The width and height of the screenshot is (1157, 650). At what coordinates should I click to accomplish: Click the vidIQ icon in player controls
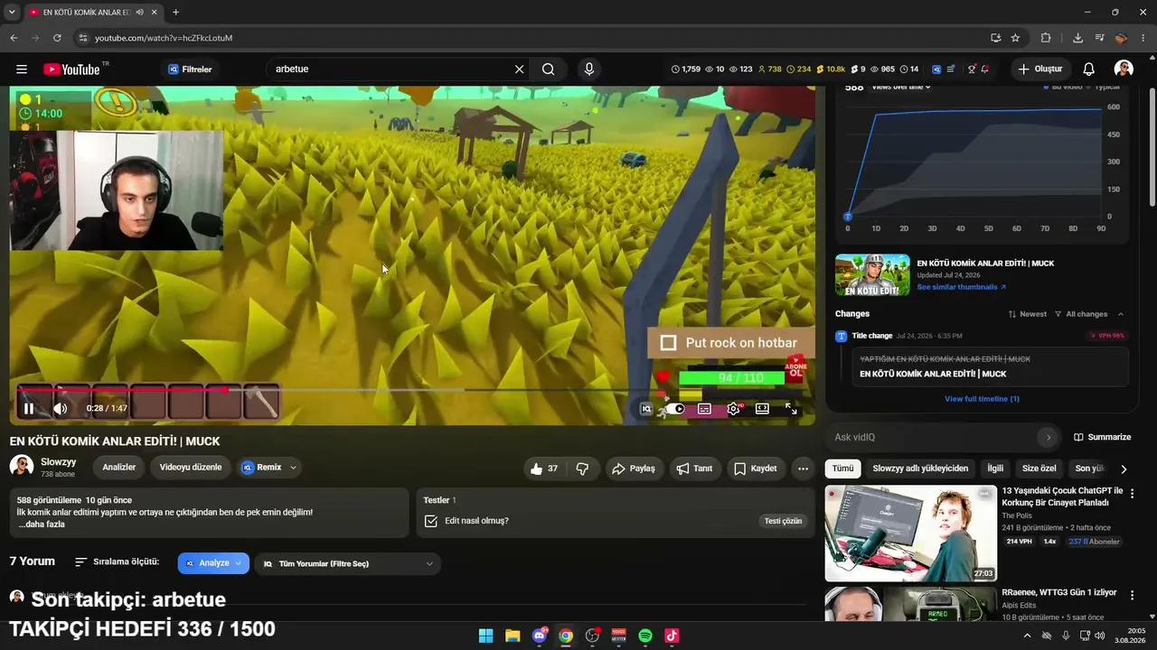[646, 409]
